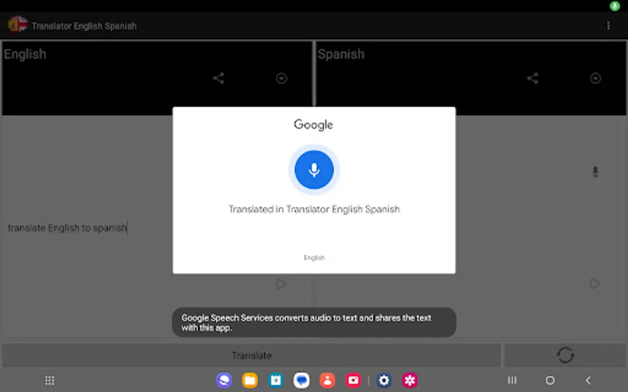Tap the Spanish heading in the right pane
Viewport: 628px width, 392px height.
[341, 54]
